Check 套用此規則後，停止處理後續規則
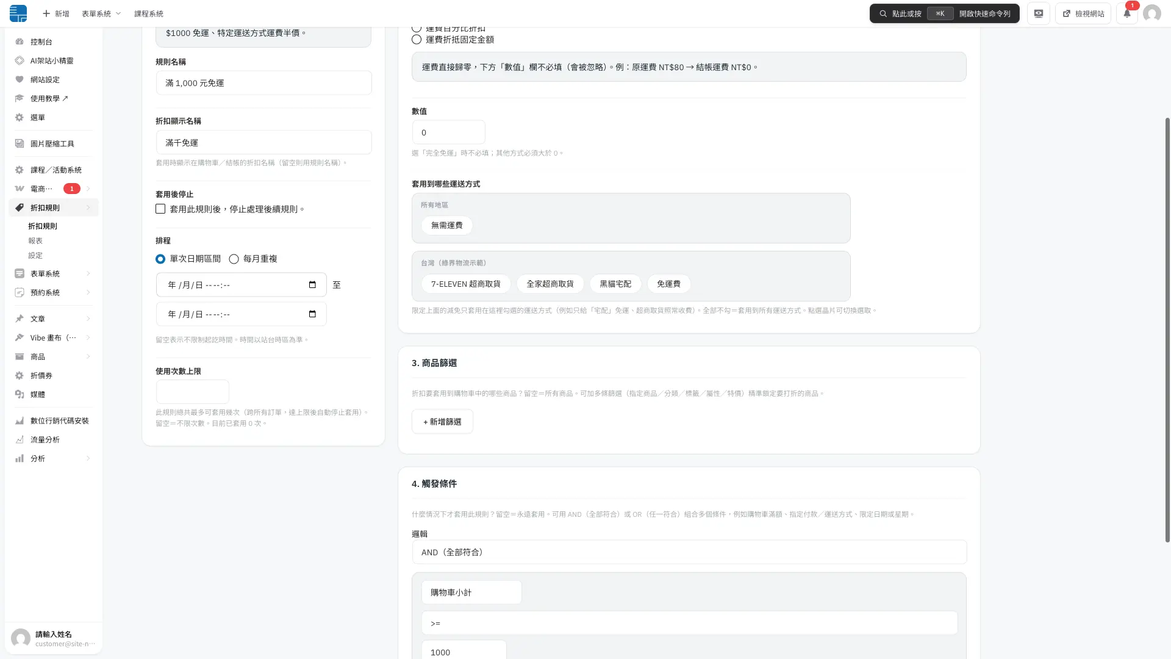The height and width of the screenshot is (659, 1171). [160, 209]
